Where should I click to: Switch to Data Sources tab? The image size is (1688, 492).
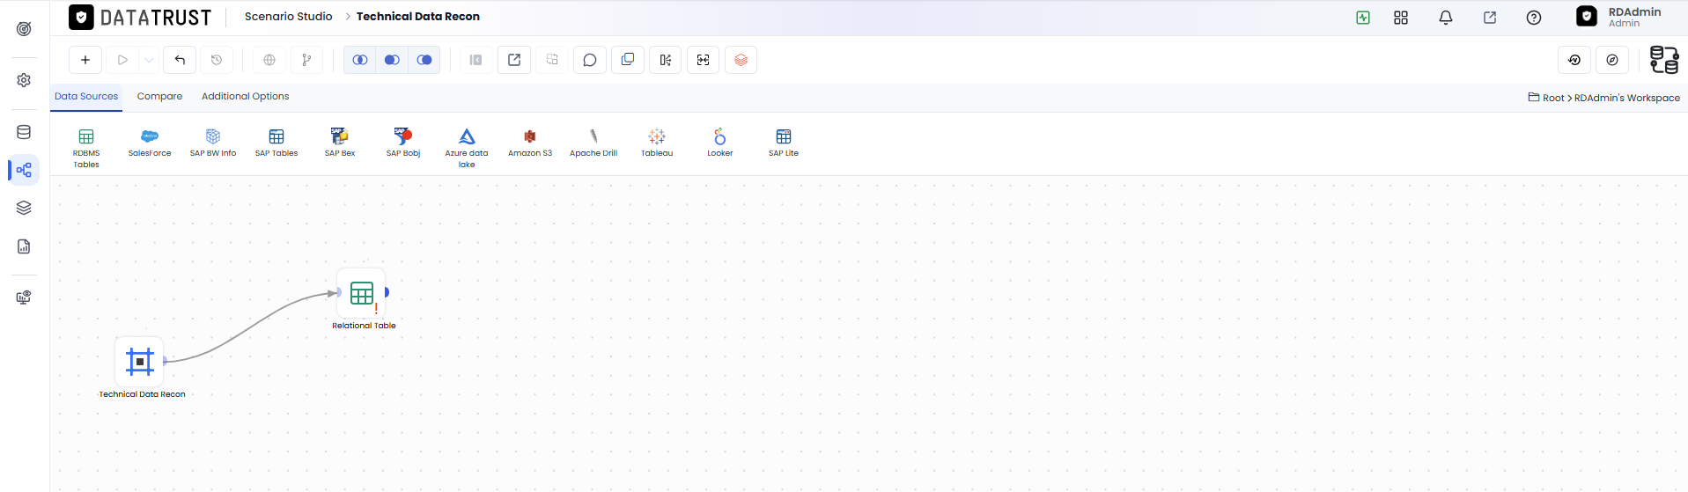click(86, 97)
